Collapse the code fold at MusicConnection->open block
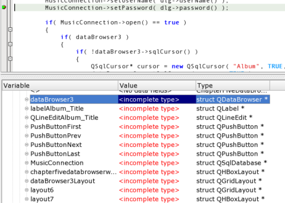 click(x=10, y=30)
